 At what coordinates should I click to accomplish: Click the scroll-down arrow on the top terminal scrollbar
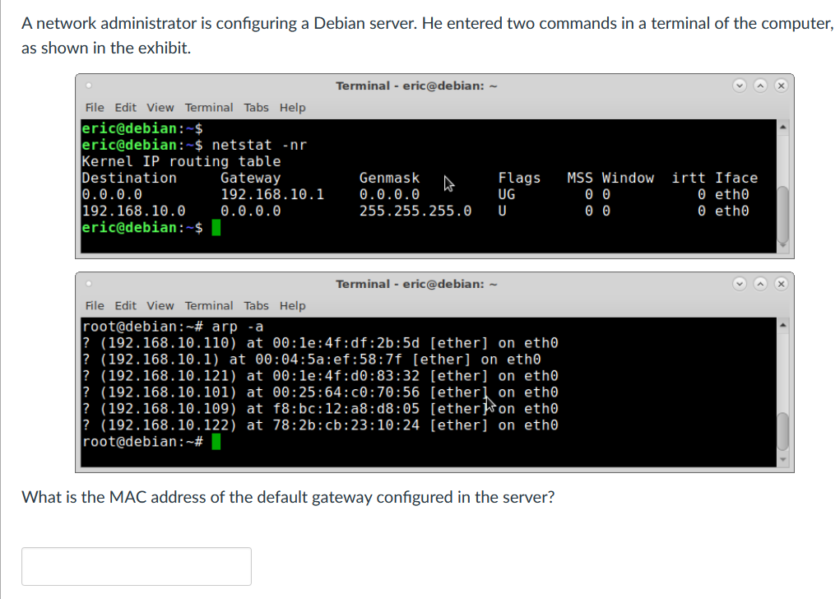tap(783, 244)
